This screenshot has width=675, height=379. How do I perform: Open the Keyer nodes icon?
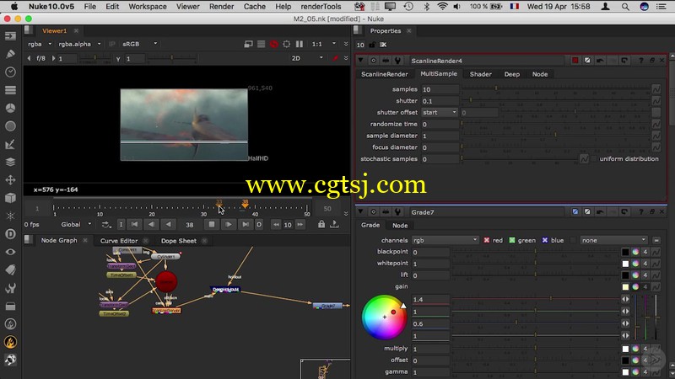point(10,144)
